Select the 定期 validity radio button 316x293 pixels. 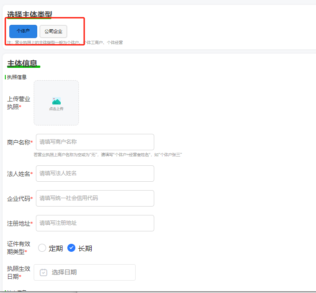[42, 248]
